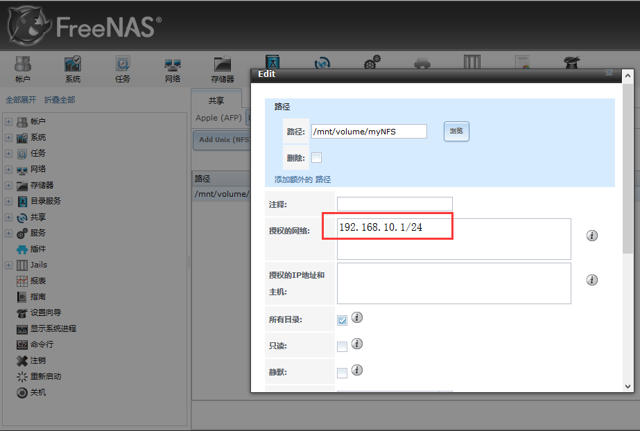Click the 插件 puzzle icon in tree
The width and height of the screenshot is (640, 431).
[22, 249]
